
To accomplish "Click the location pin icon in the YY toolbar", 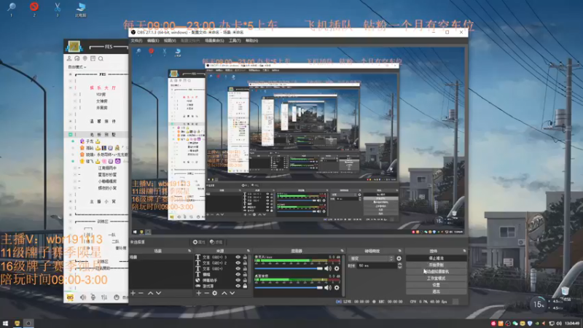I will [x=85, y=58].
